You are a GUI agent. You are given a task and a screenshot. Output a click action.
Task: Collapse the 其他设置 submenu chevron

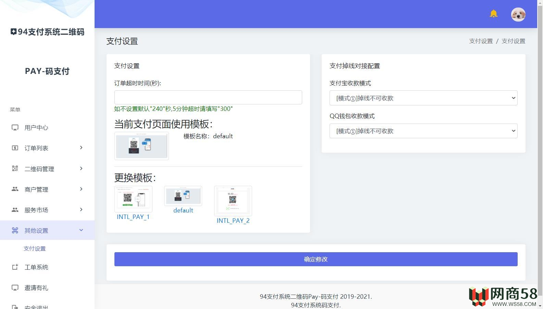[81, 230]
